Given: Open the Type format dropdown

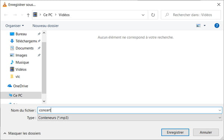Looking at the screenshot, I should [x=130, y=118].
